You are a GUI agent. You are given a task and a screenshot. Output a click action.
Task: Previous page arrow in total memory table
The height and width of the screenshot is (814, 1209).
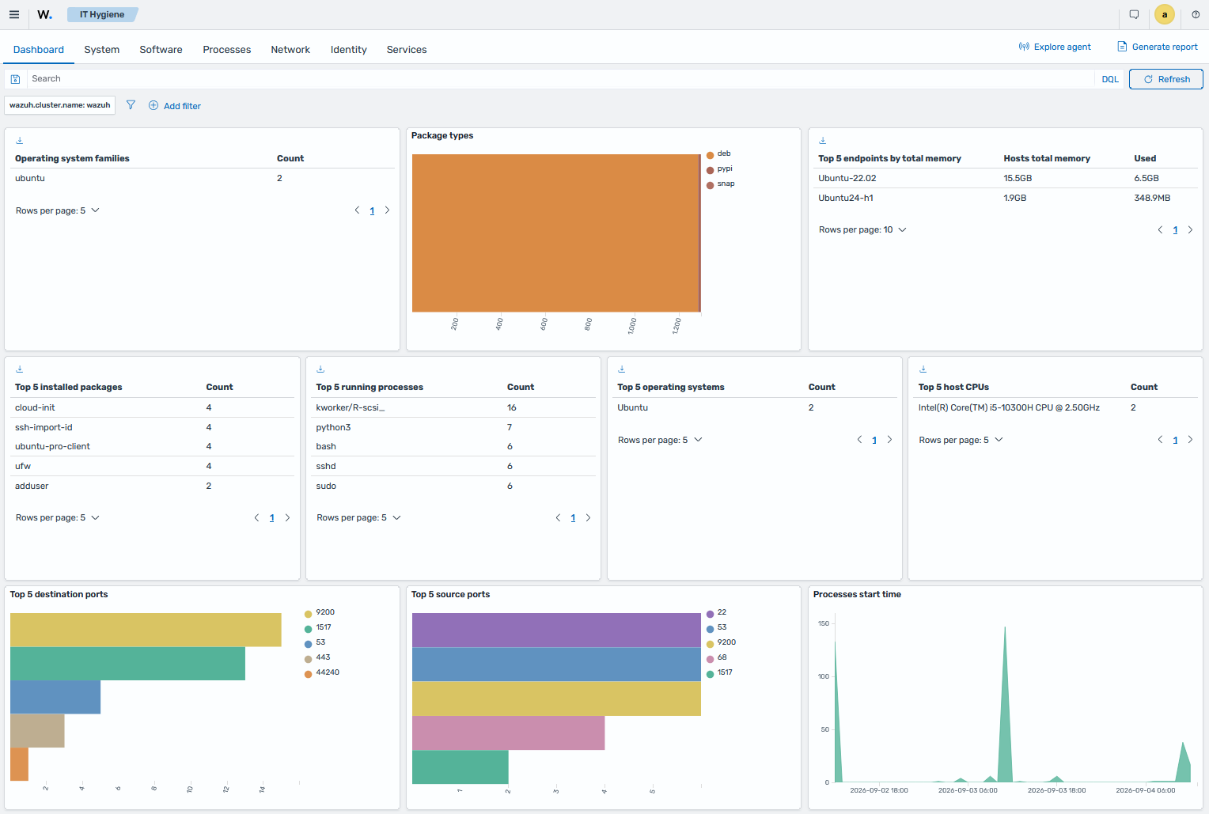(1160, 229)
